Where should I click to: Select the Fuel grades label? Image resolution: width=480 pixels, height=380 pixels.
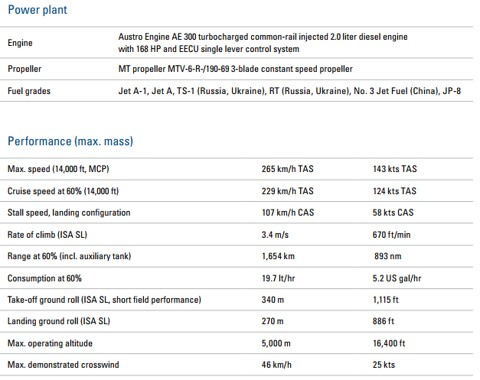tap(29, 91)
